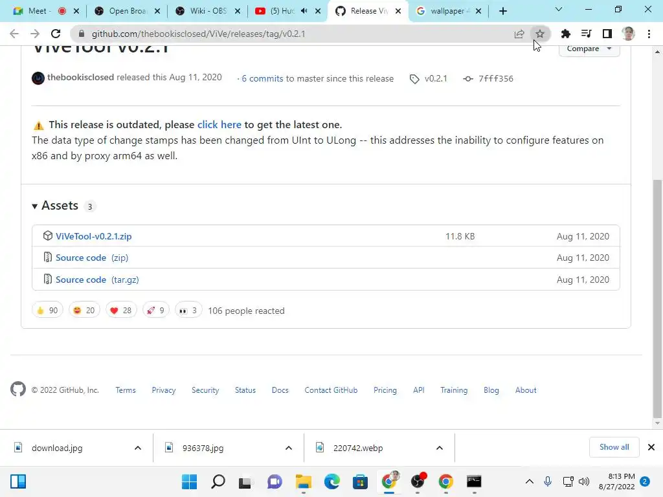This screenshot has width=663, height=497.
Task: Toggle thumbs up reaction with 90
Action: tap(47, 310)
